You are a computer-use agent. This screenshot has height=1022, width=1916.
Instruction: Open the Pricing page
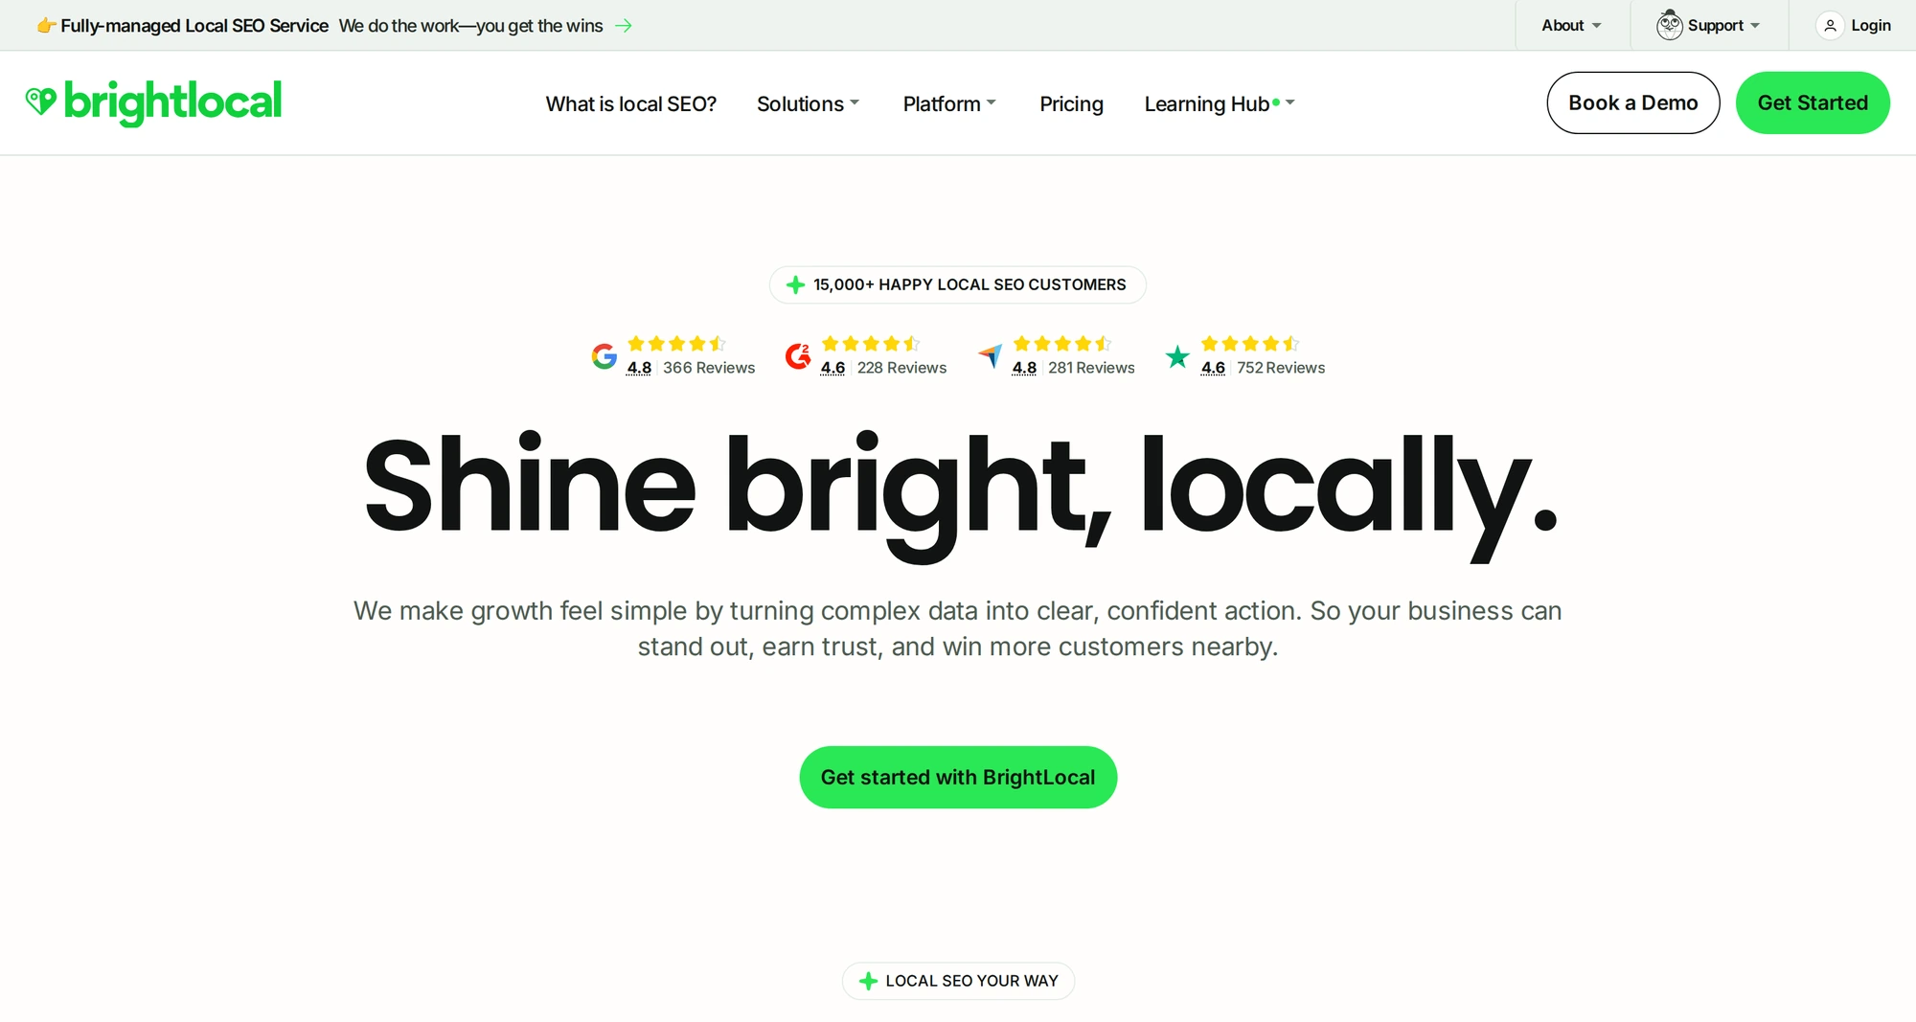click(x=1071, y=103)
